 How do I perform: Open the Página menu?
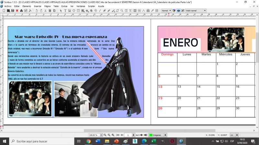(x=47, y=6)
